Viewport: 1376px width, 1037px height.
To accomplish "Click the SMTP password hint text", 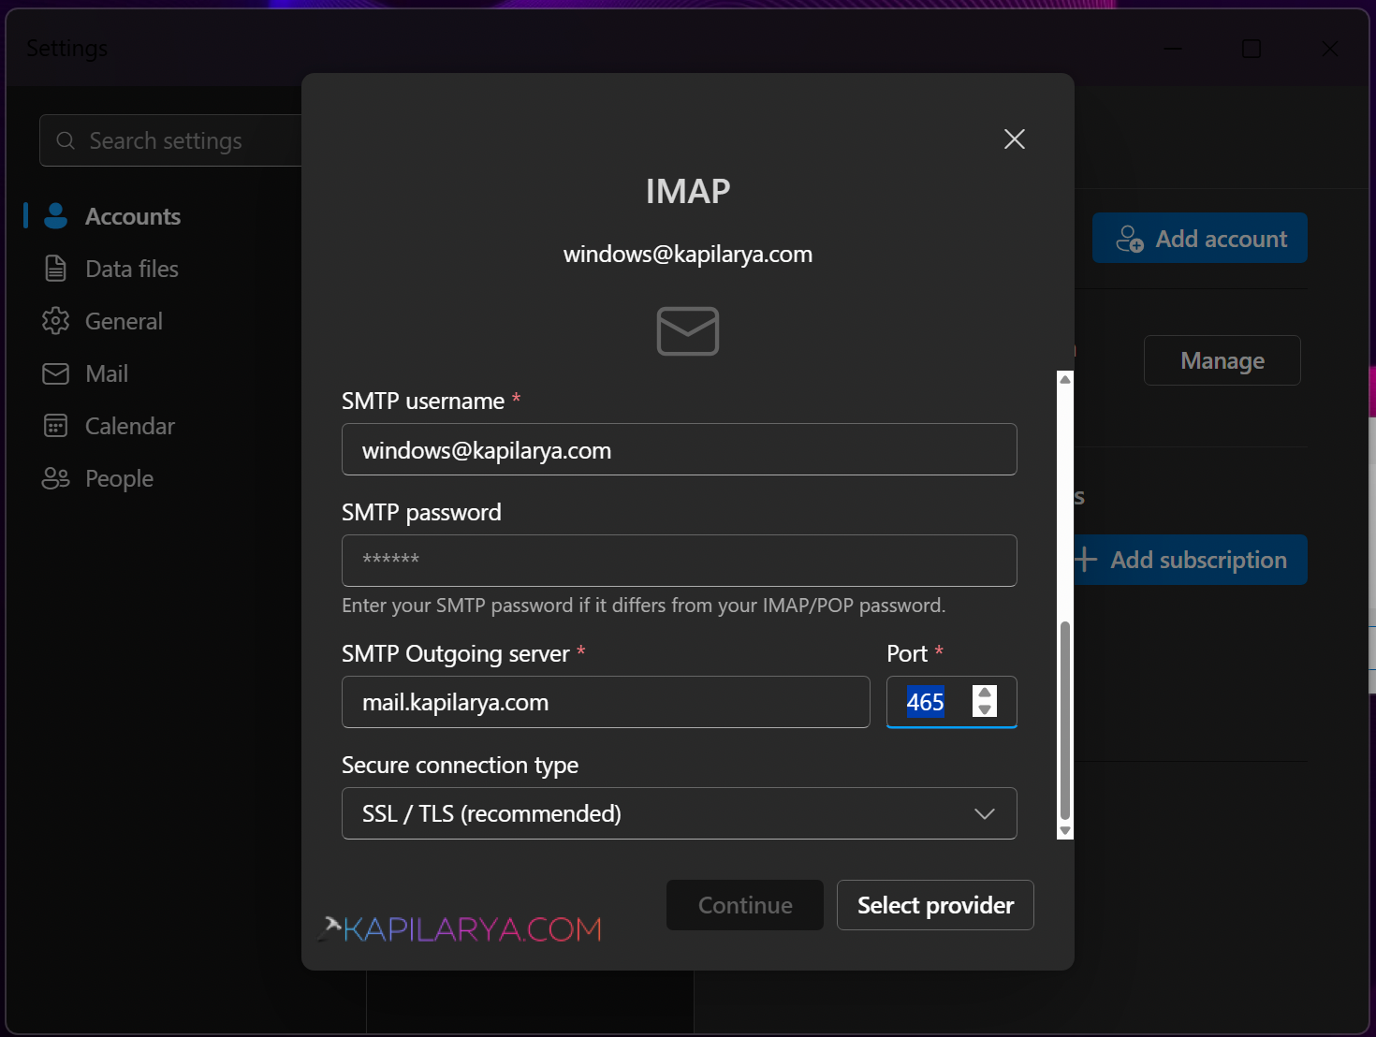I will pyautogui.click(x=644, y=606).
